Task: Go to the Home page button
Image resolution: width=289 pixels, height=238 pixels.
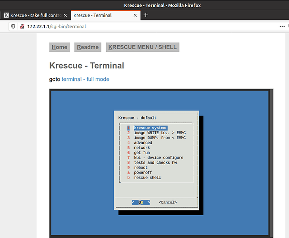Action: [x=60, y=47]
